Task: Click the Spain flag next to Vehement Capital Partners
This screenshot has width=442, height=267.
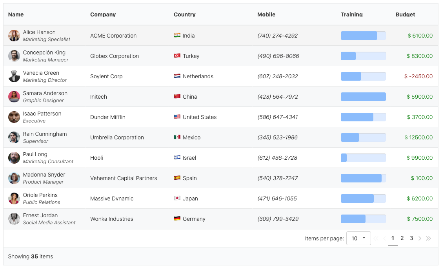Action: pyautogui.click(x=177, y=178)
